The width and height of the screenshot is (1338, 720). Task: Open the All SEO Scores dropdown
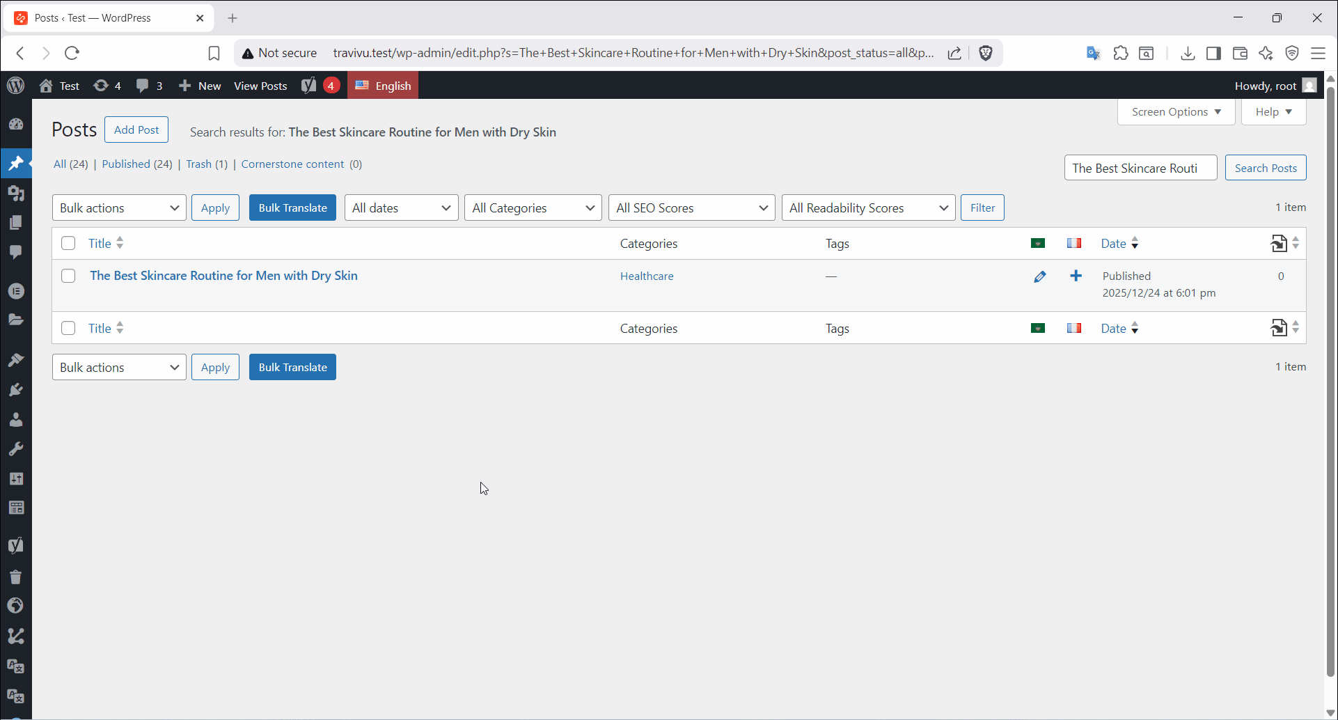coord(691,208)
